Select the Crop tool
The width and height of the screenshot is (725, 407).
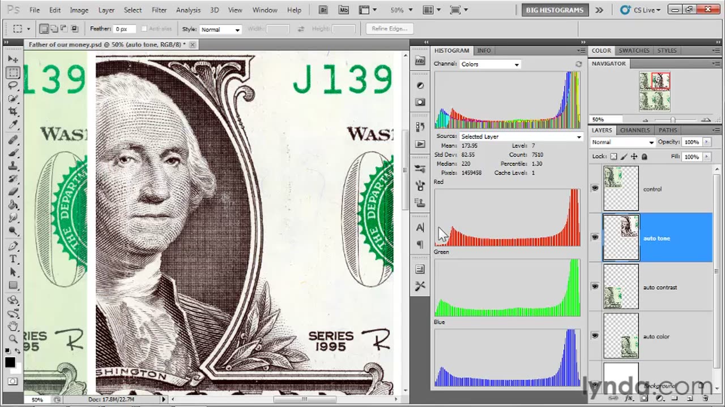pyautogui.click(x=13, y=112)
